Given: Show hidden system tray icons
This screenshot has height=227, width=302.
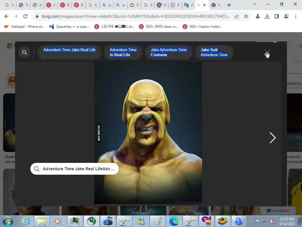Looking at the screenshot, I should pos(251,222).
